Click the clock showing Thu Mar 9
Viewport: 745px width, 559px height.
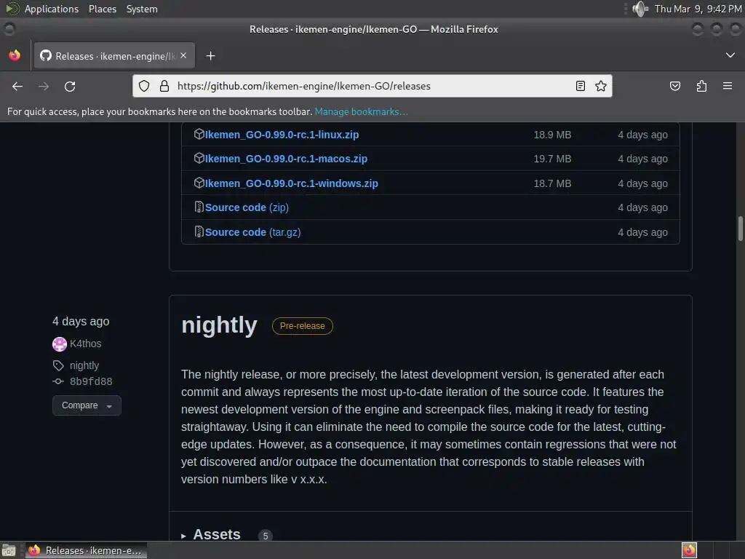point(698,9)
